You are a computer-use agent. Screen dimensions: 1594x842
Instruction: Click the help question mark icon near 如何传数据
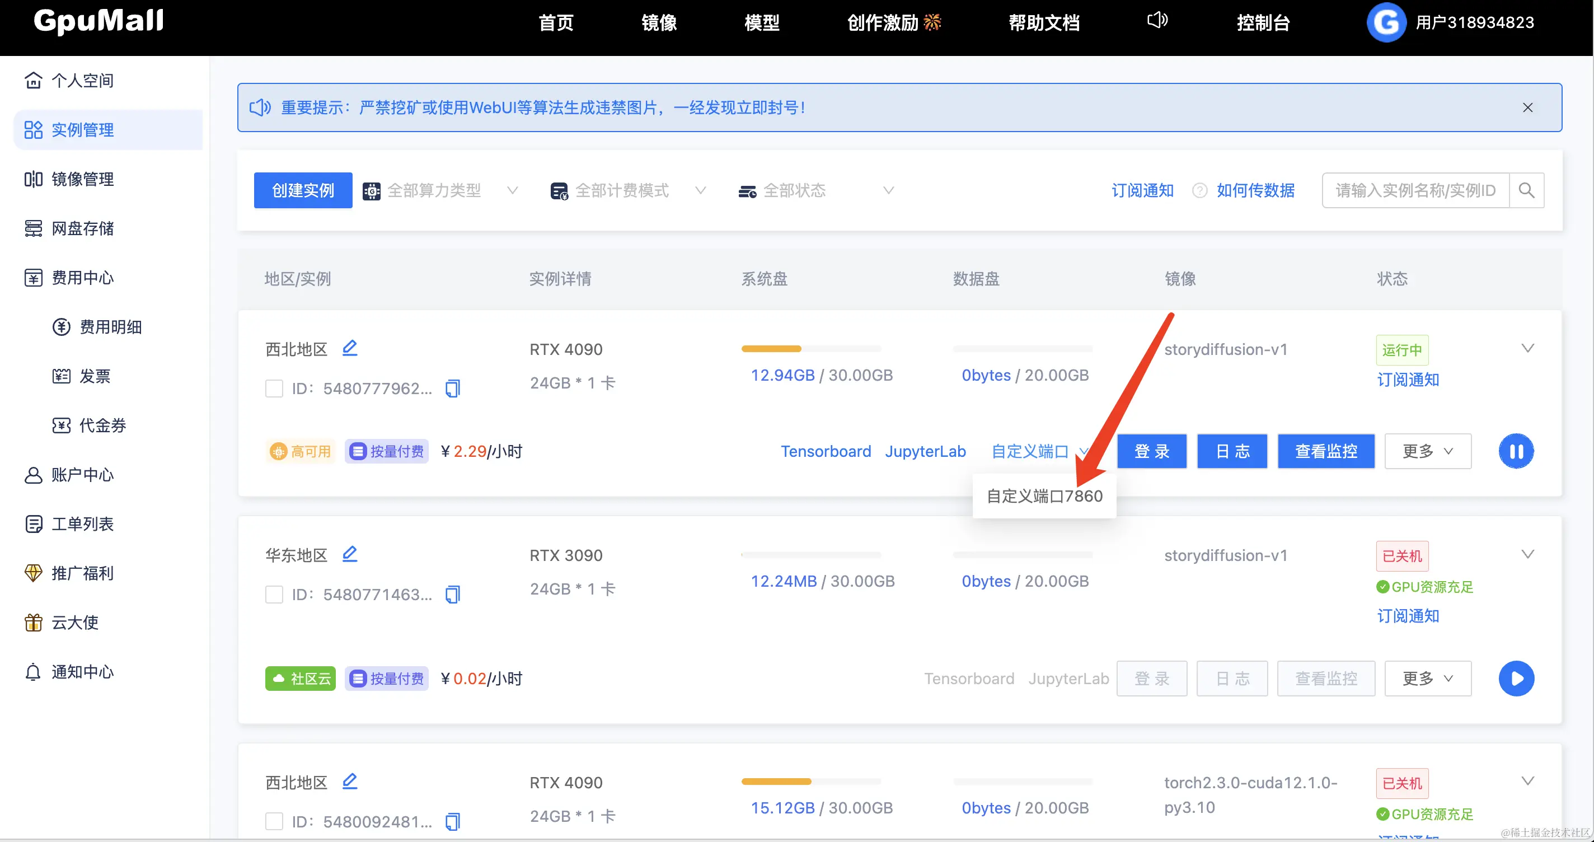pos(1199,191)
